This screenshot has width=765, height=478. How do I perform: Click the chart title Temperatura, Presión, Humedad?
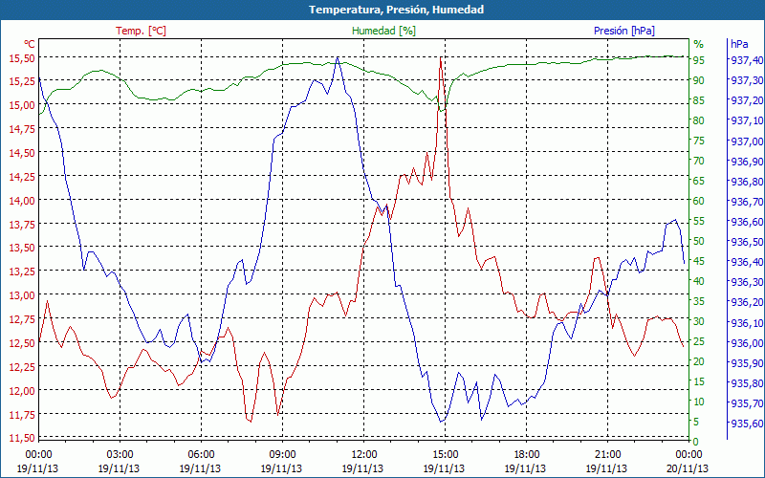396,10
